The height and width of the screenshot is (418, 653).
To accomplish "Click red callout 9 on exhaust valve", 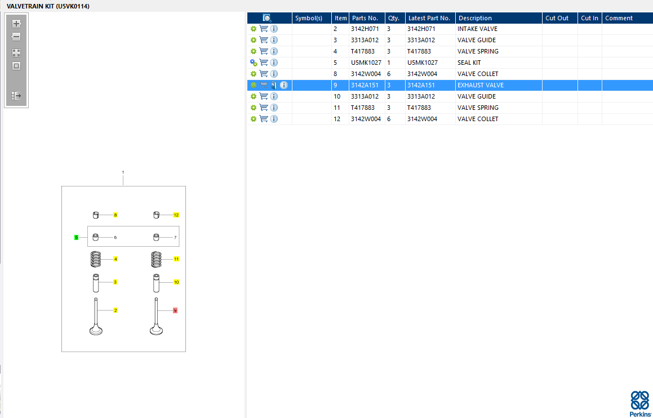I will point(175,310).
